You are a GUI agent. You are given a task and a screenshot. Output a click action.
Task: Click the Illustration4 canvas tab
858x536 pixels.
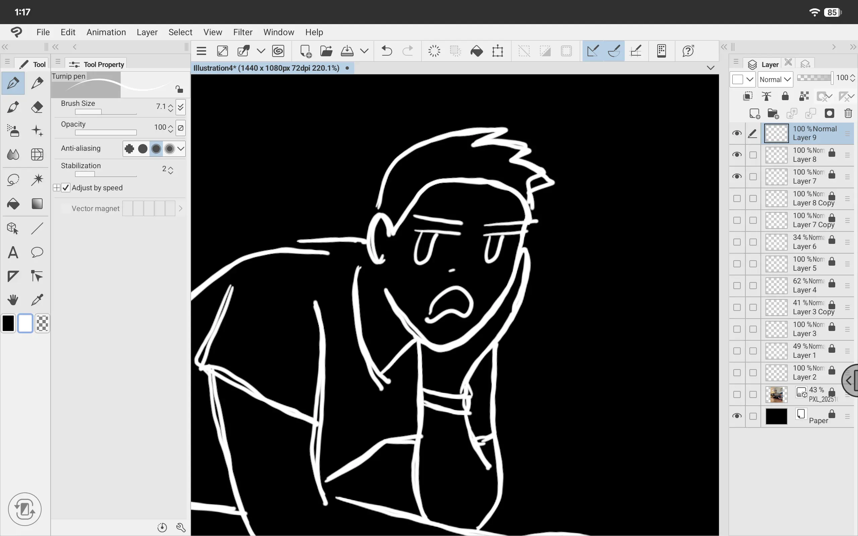[267, 68]
